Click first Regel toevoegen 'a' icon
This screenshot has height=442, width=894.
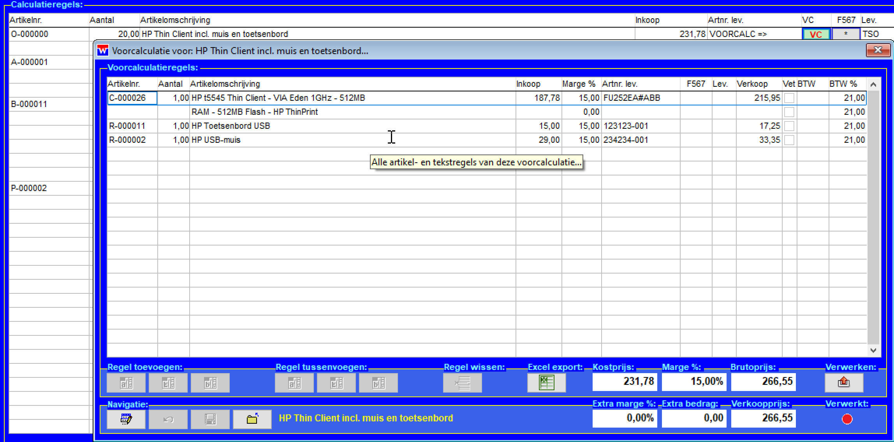(x=126, y=383)
